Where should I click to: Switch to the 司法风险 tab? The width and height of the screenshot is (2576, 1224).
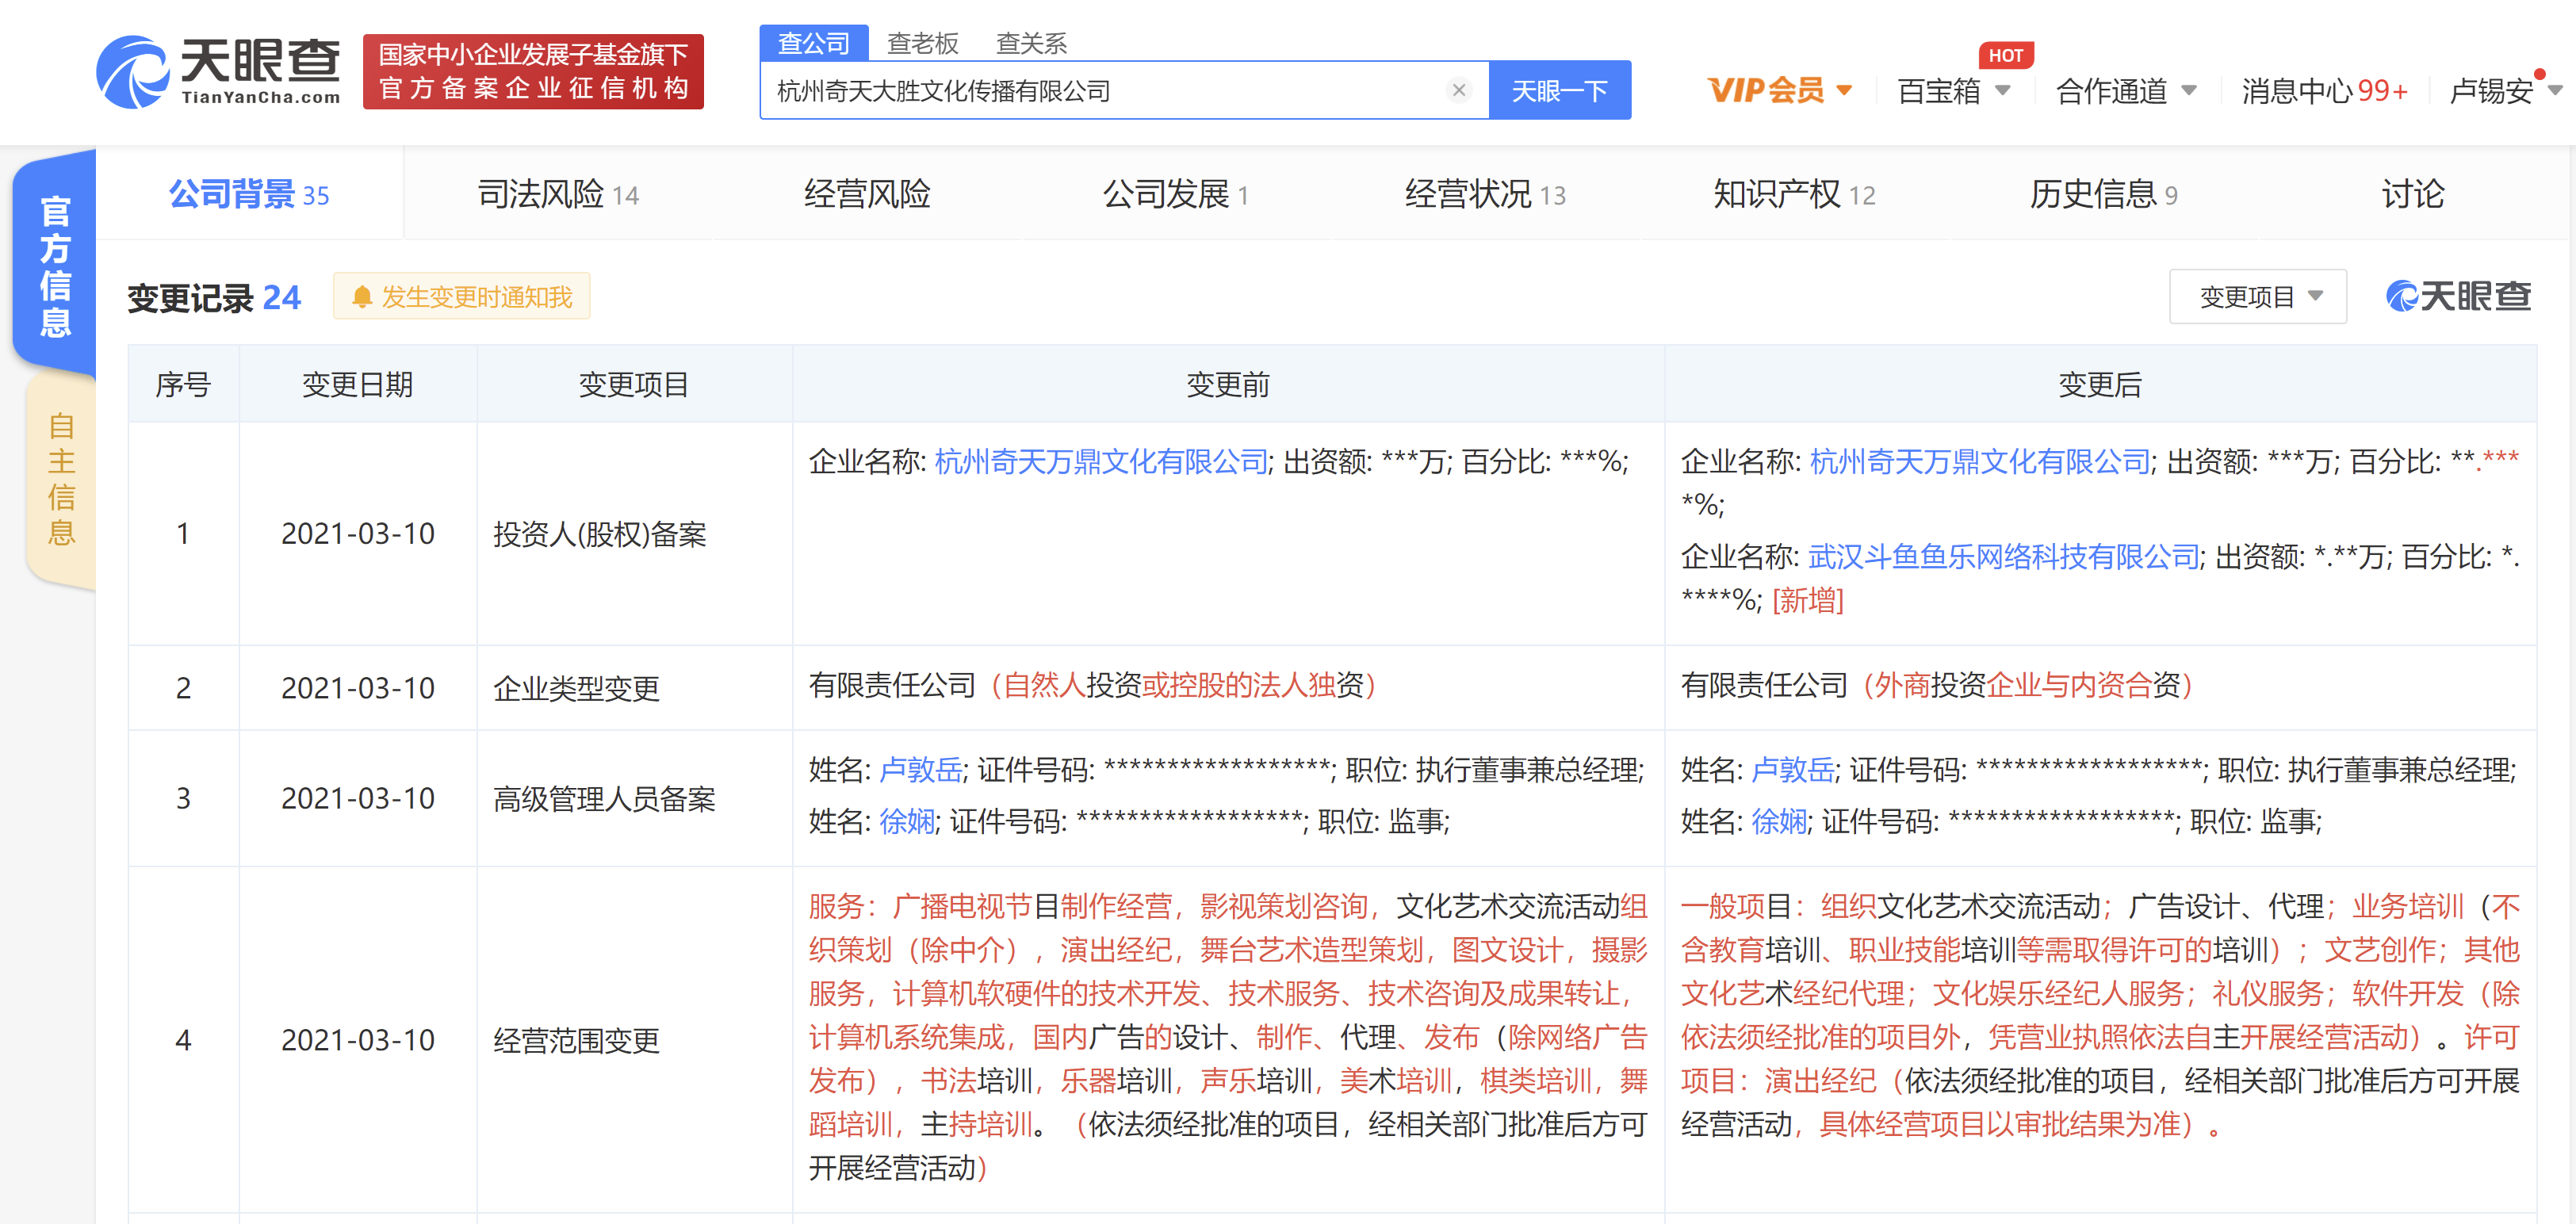(557, 194)
